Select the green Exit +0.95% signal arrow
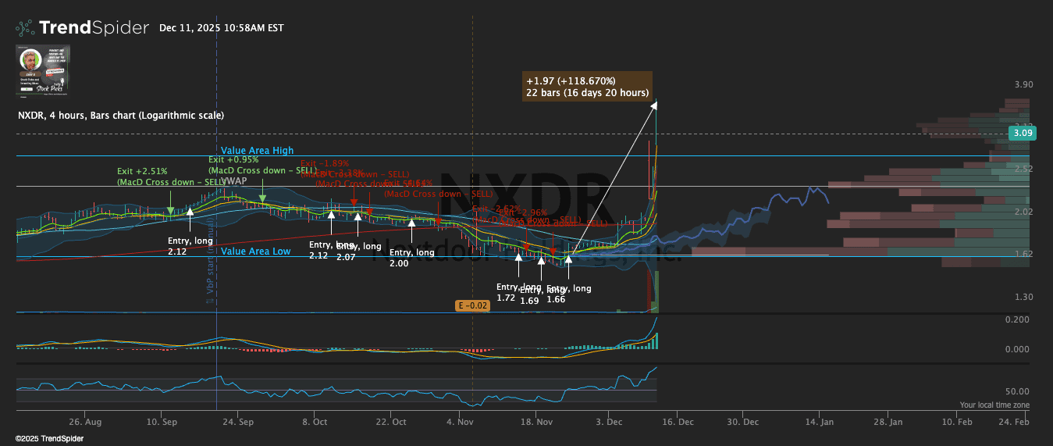Viewport: 1053px width, 446px height. coord(262,198)
